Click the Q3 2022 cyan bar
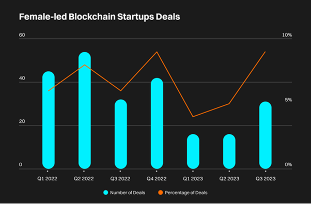The width and height of the screenshot is (311, 204). [121, 134]
